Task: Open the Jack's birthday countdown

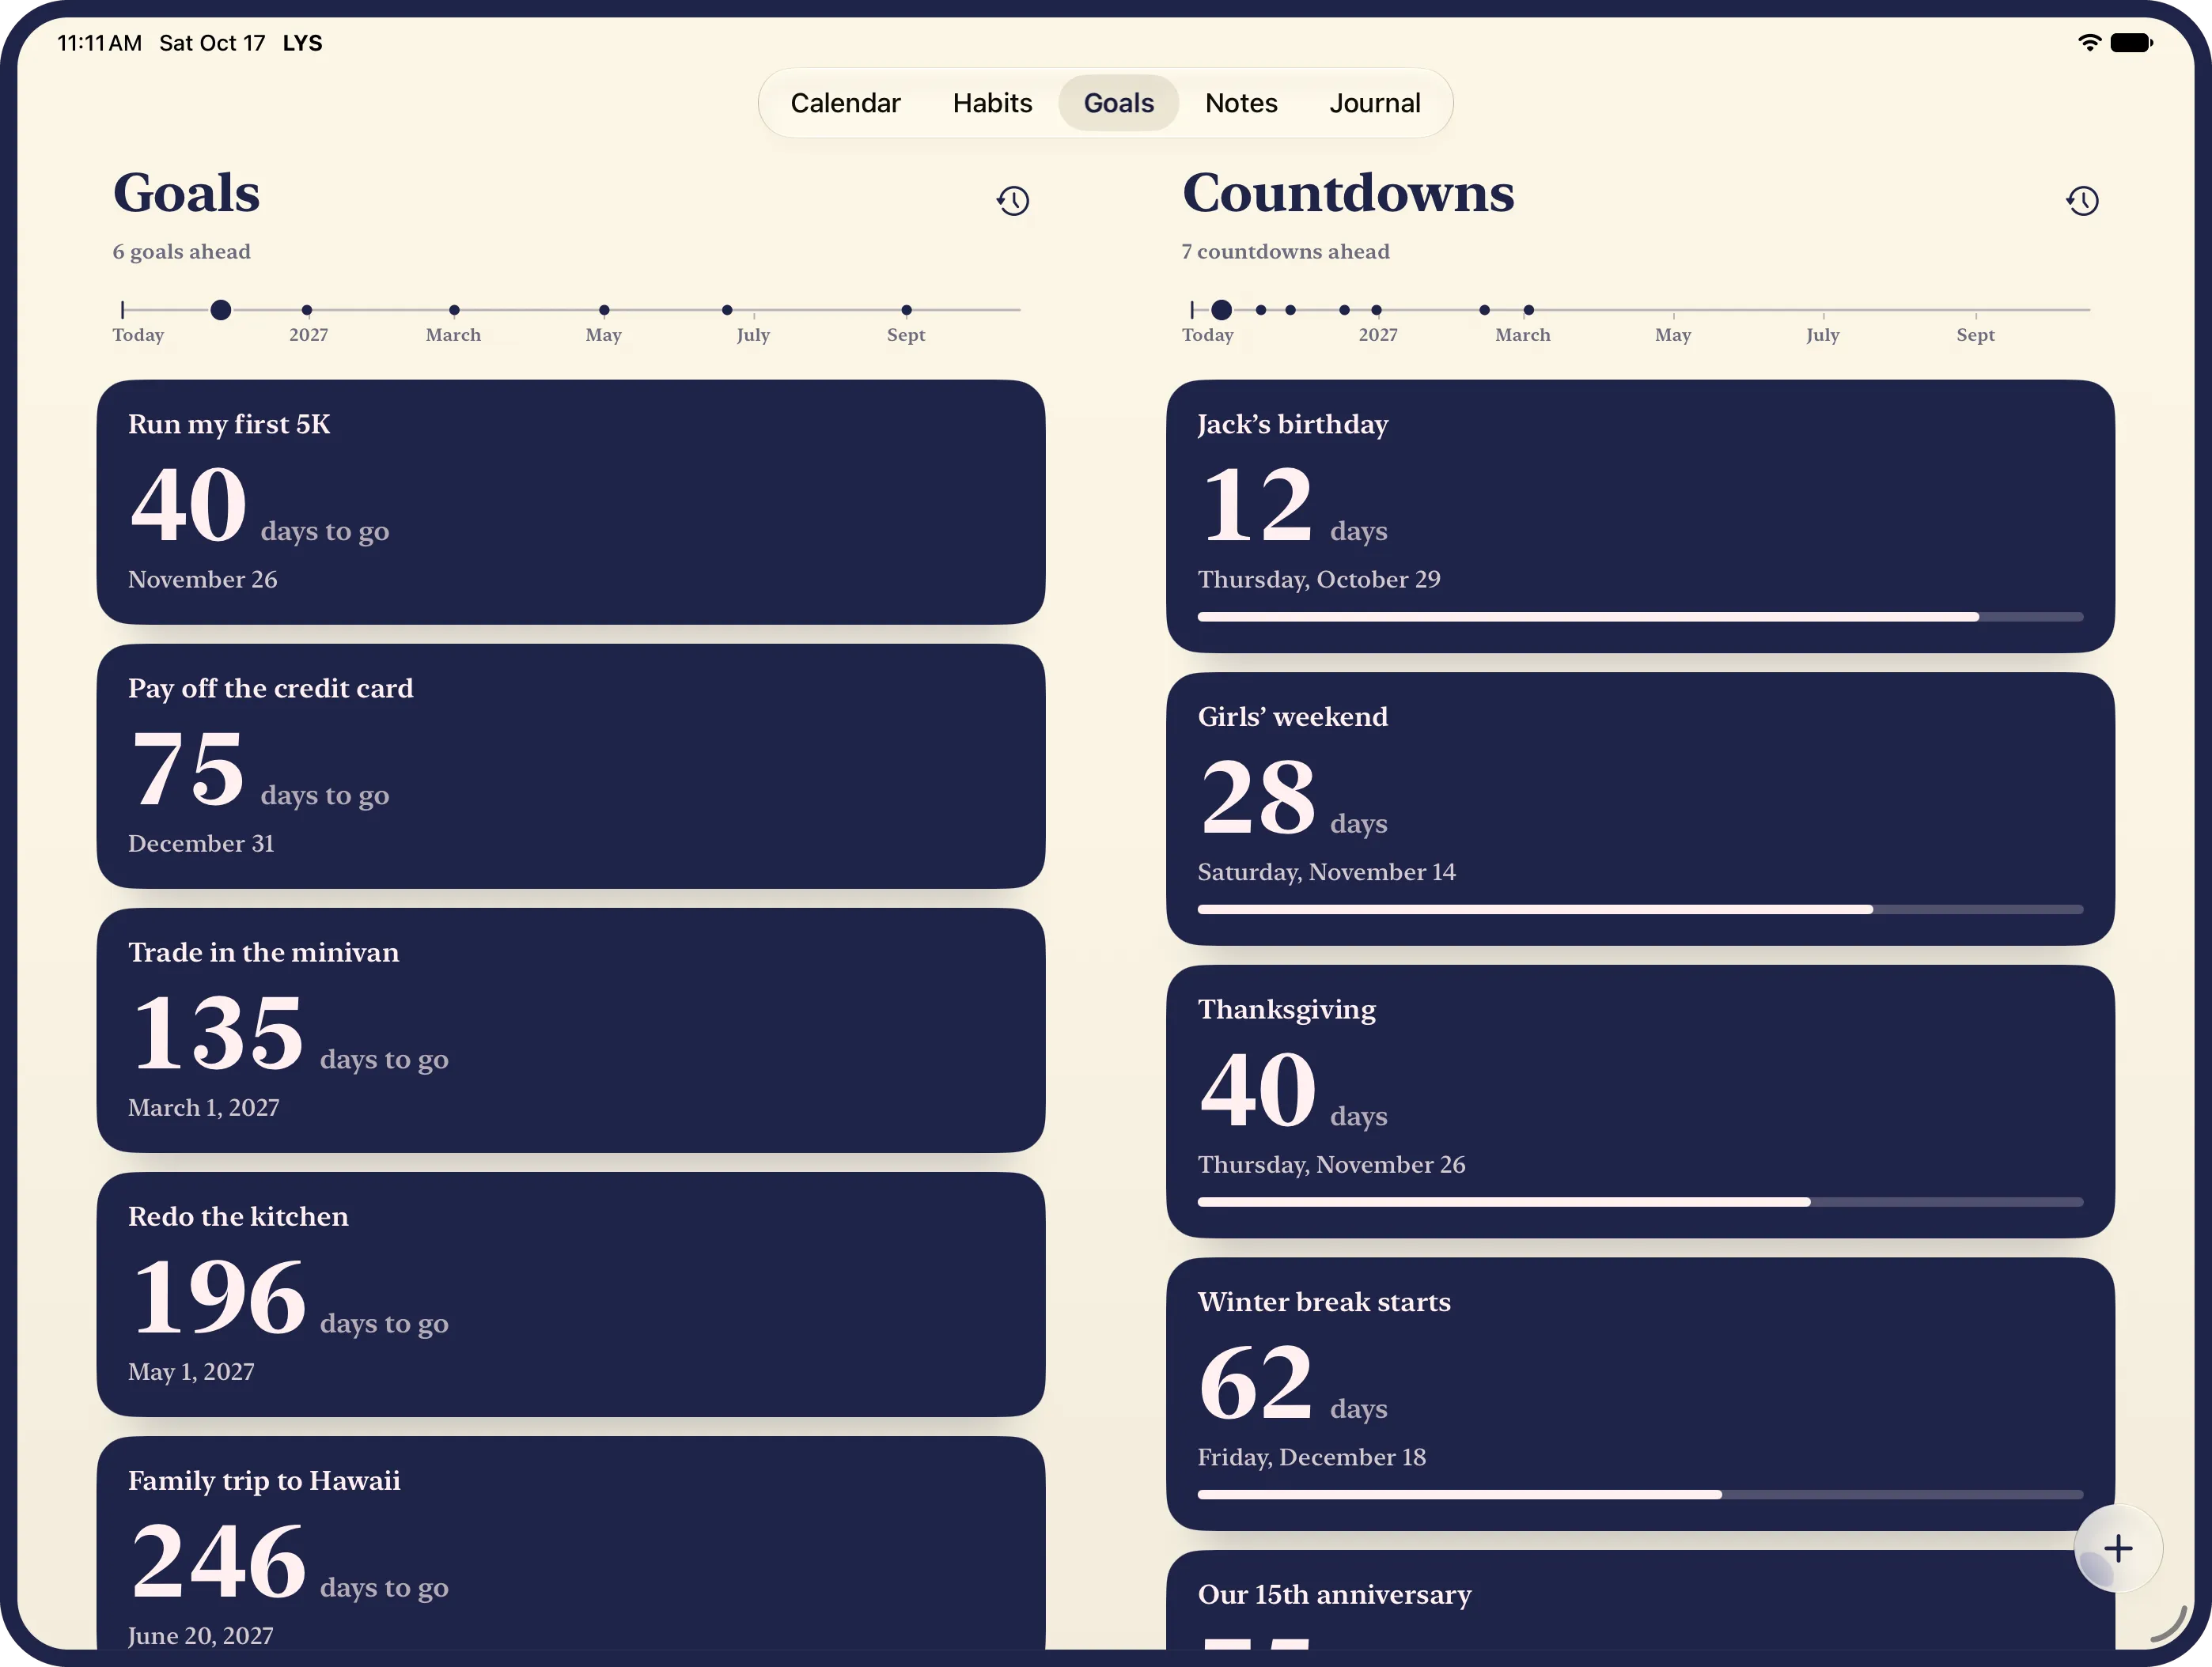Action: pyautogui.click(x=1640, y=516)
